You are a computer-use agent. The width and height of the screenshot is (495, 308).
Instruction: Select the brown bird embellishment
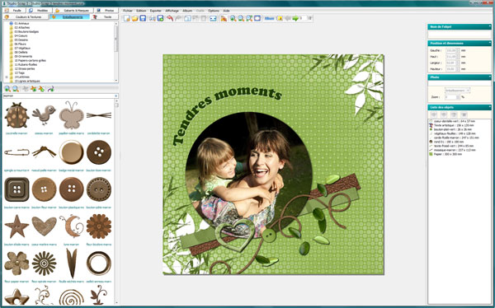[44, 114]
